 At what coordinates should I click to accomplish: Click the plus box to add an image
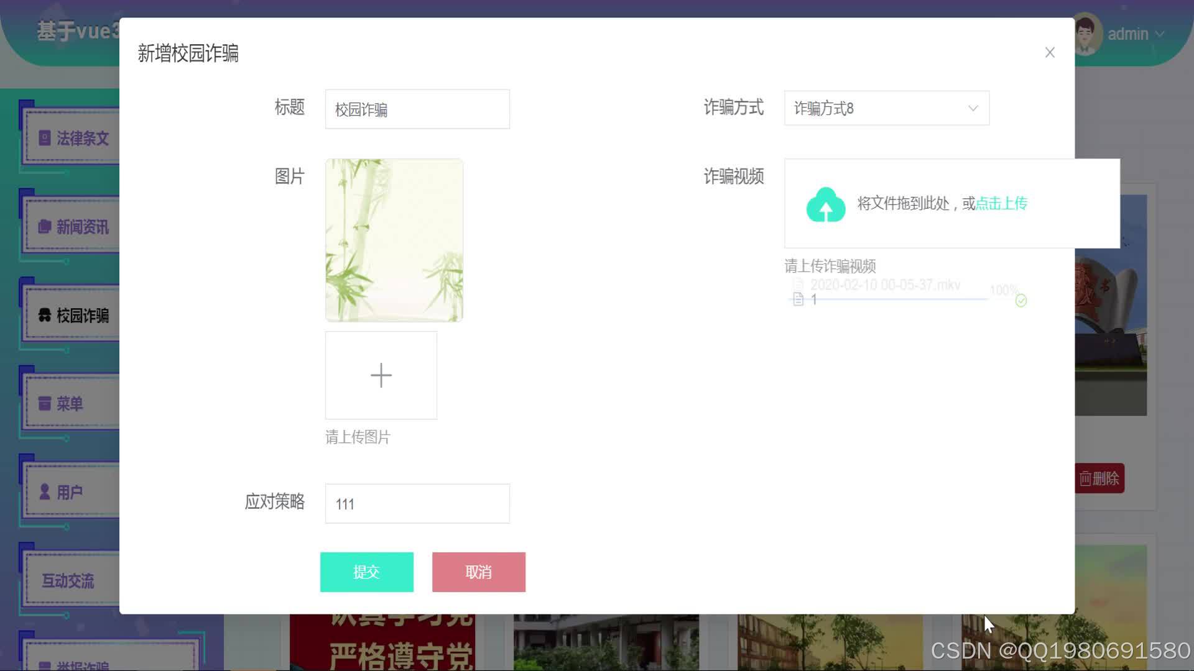click(381, 375)
